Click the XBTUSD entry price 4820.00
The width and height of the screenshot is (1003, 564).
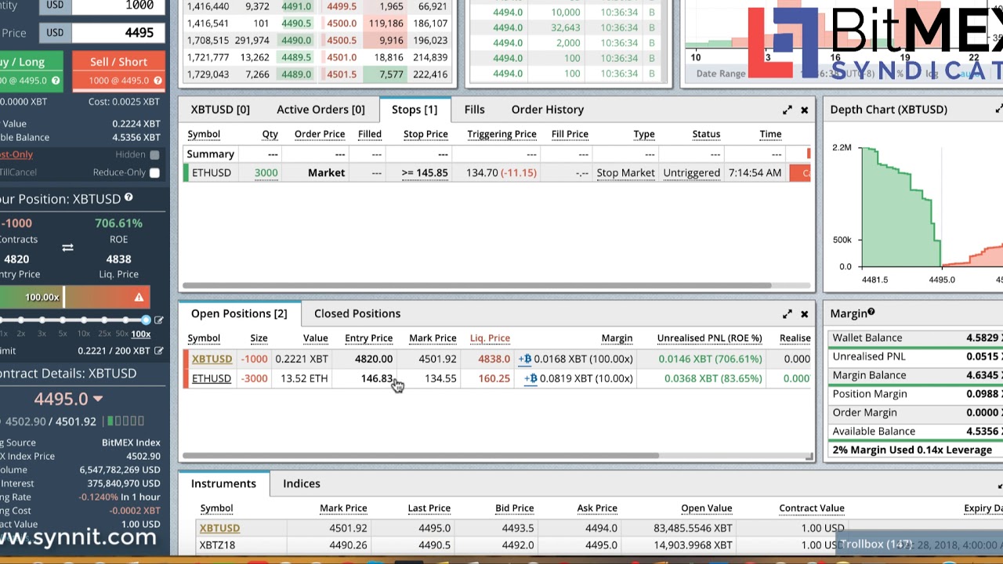pos(373,359)
